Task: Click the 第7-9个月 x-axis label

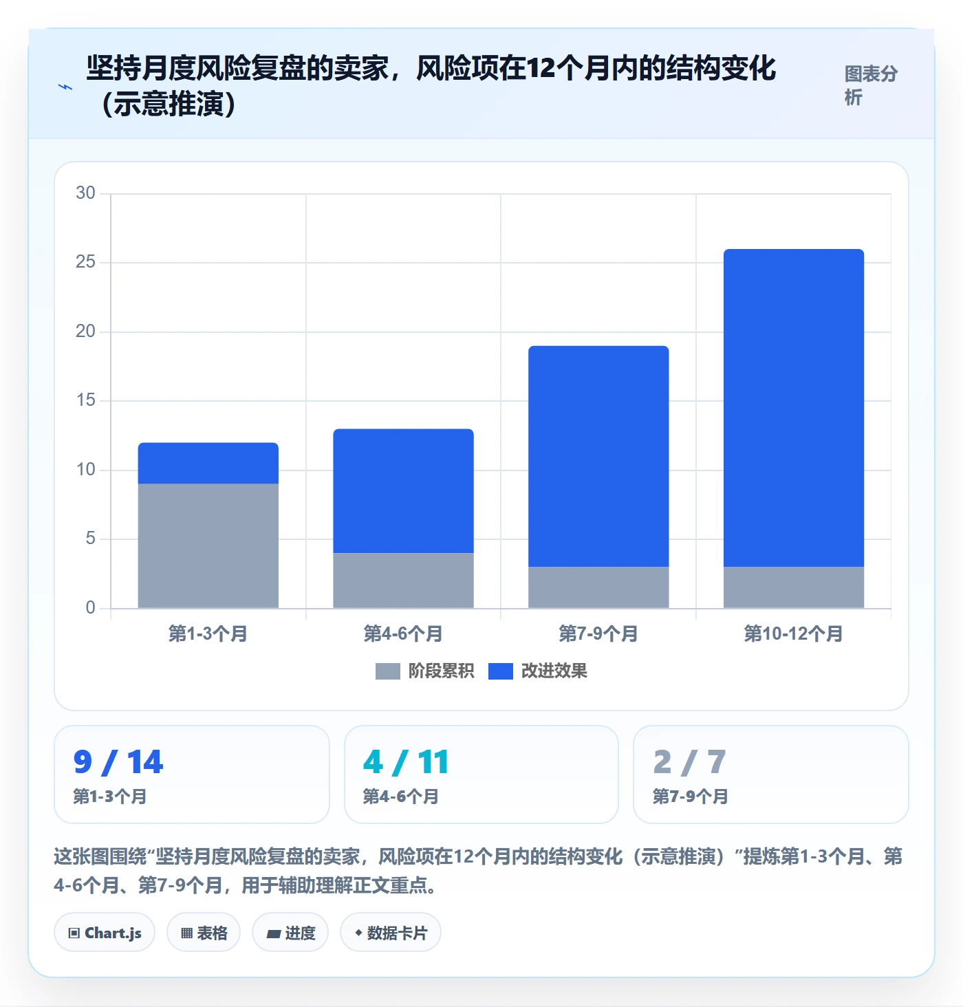Action: coord(598,634)
